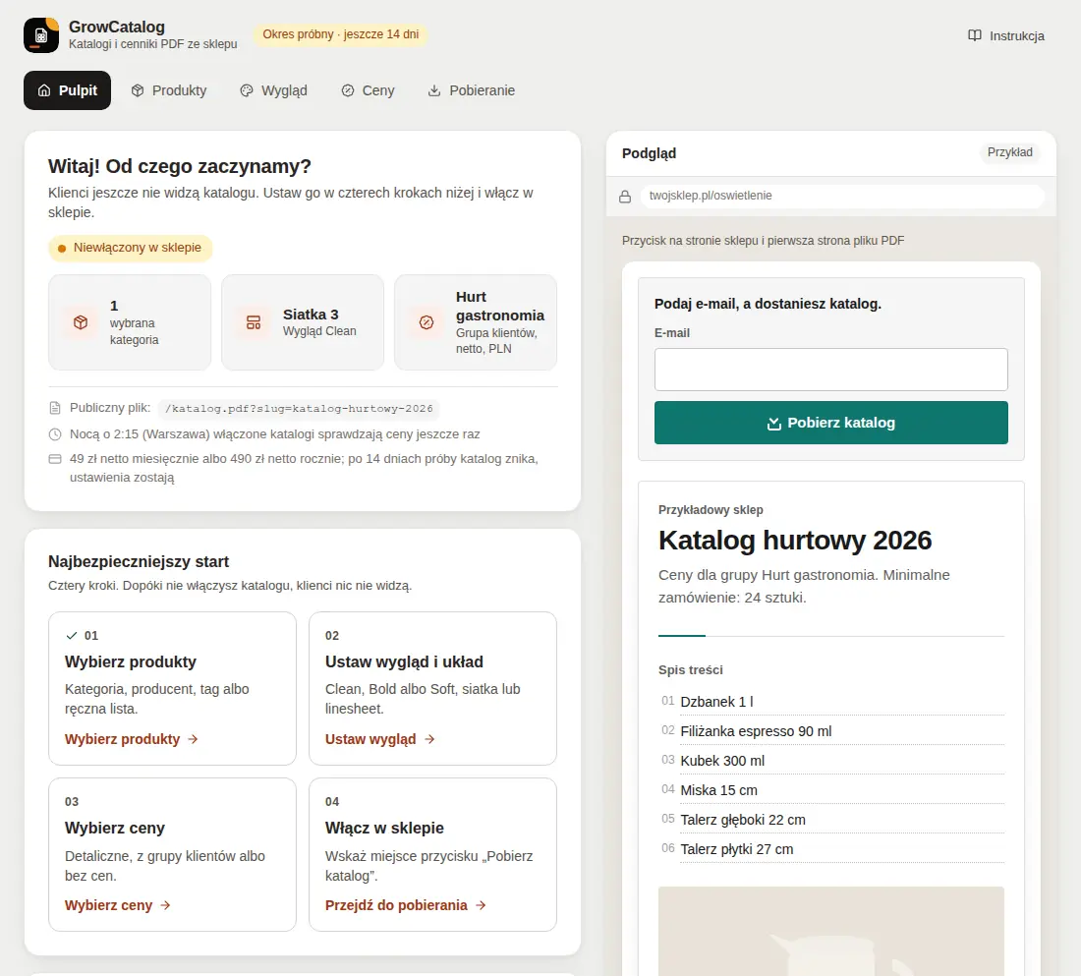
Task: Click the 'Pobierz katalog' button
Action: click(x=830, y=423)
